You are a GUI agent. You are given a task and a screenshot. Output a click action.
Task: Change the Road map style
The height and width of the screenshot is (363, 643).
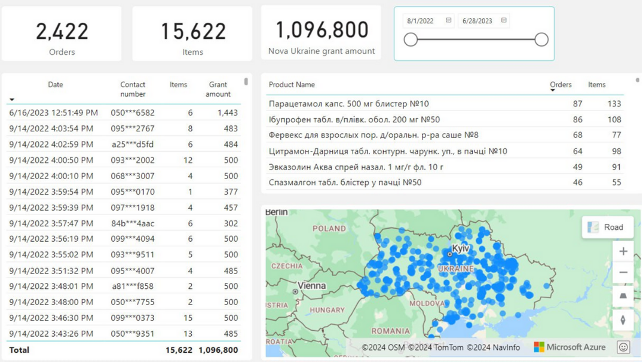[x=607, y=227]
